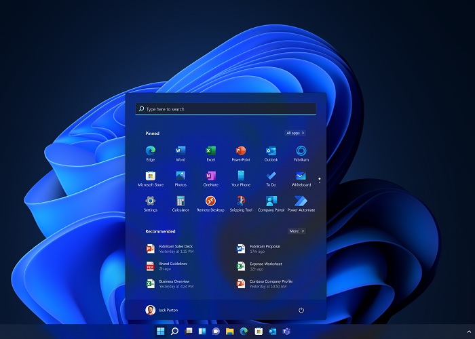Go to next page of pinned apps

(320, 182)
